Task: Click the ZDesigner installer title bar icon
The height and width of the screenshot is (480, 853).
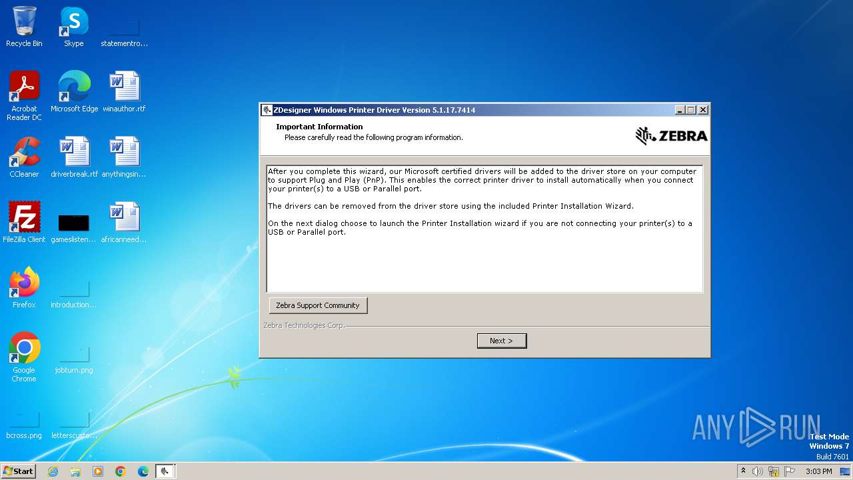Action: 267,110
